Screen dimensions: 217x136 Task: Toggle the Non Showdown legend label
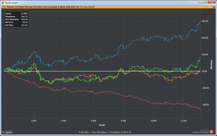point(100,132)
